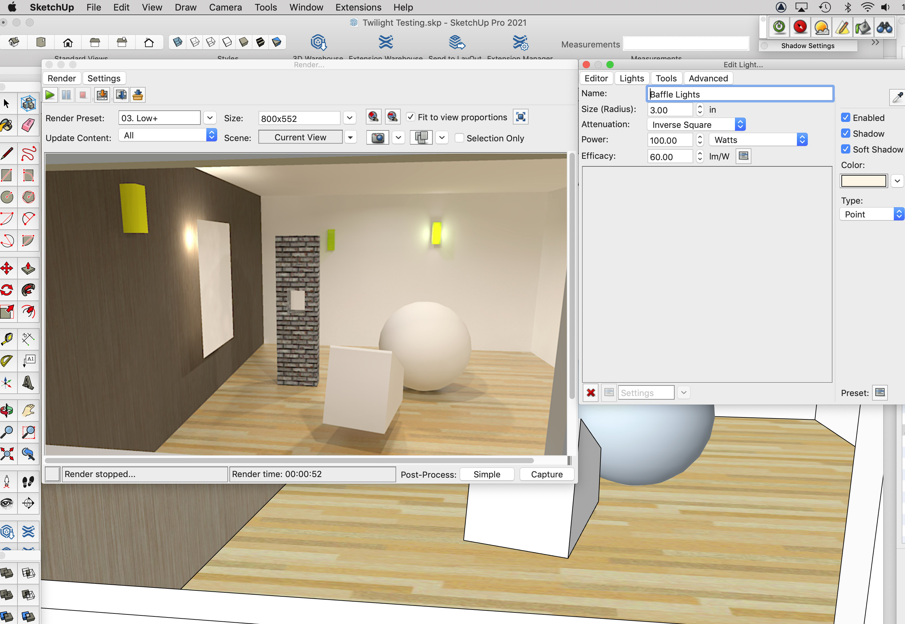Viewport: 905px width, 624px height.
Task: Select the Look Around eye tool
Action: 7,503
